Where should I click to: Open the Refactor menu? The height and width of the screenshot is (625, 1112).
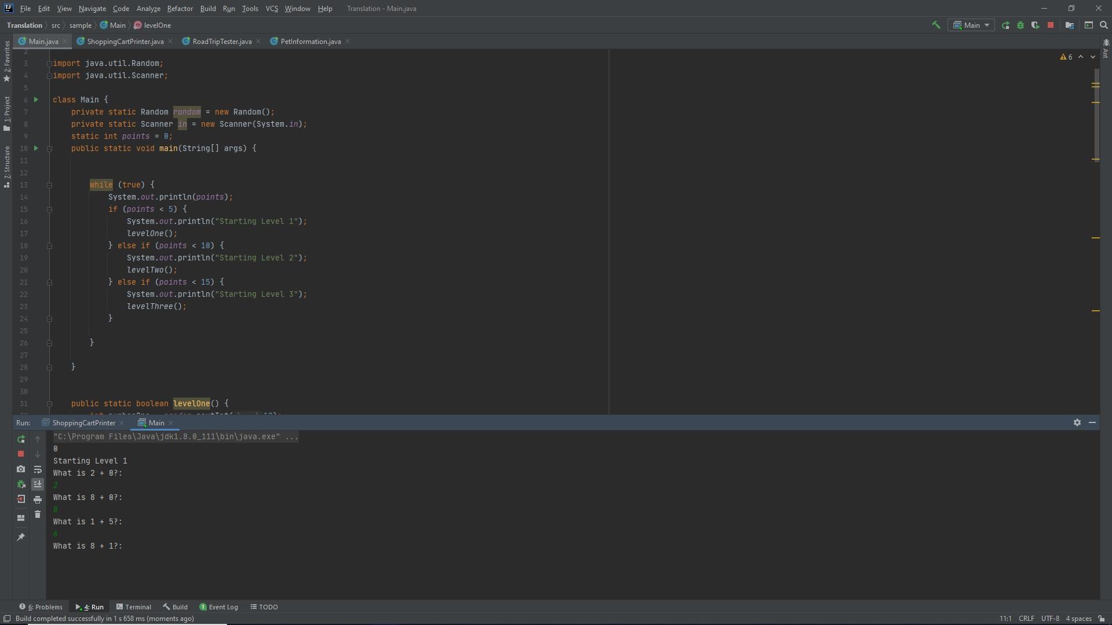coord(180,9)
